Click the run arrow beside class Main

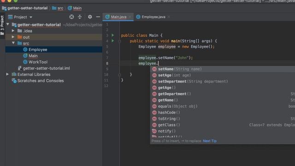pos(112,35)
